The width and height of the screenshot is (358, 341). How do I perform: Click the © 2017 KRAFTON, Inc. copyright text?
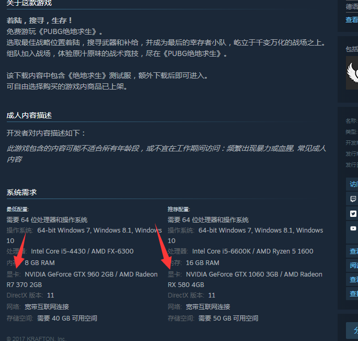[x=37, y=338]
